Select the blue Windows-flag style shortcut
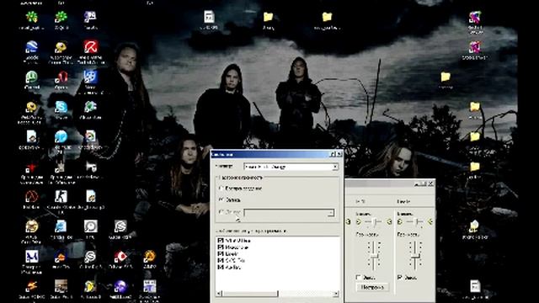 pos(90,77)
